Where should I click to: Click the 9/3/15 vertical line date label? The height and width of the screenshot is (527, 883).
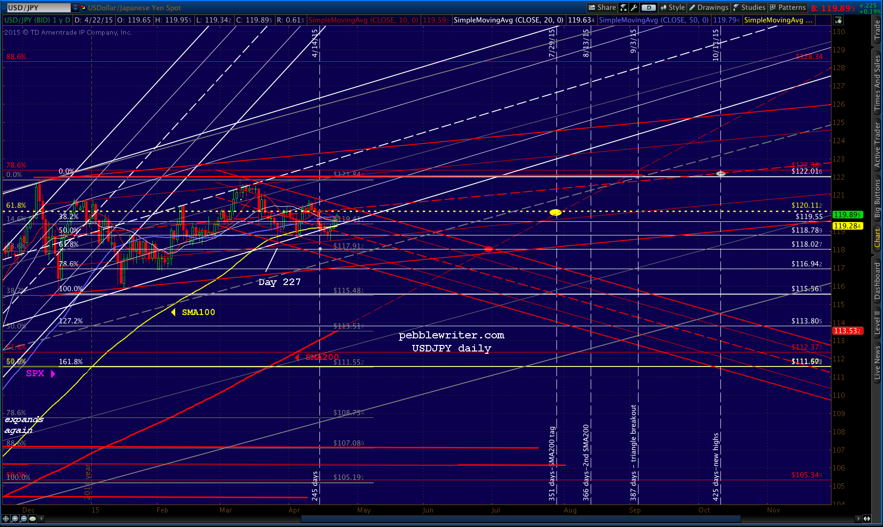coord(633,41)
